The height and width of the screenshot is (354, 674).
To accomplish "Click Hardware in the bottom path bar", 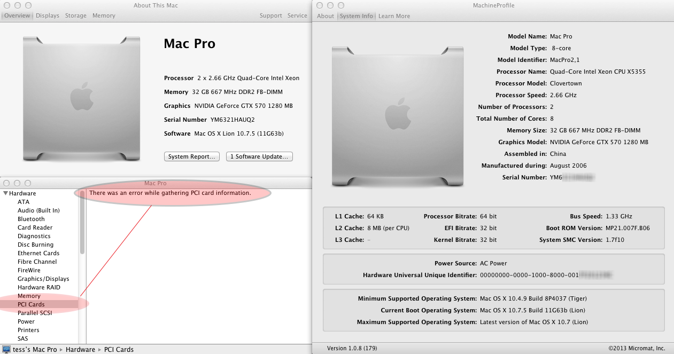I will (80, 350).
